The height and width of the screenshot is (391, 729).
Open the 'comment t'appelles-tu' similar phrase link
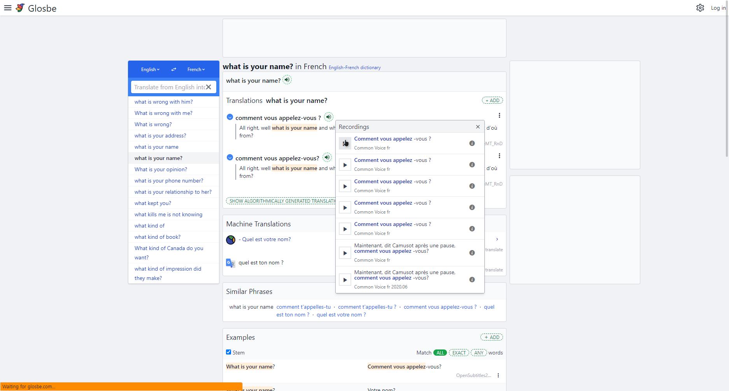pos(304,307)
